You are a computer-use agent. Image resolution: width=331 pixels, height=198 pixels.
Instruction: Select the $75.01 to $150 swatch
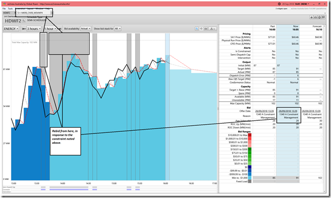[250, 153]
